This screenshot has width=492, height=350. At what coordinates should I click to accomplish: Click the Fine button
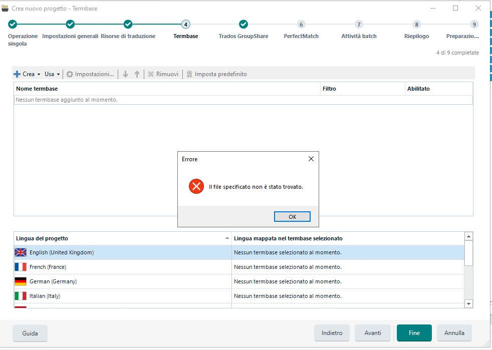(x=414, y=333)
